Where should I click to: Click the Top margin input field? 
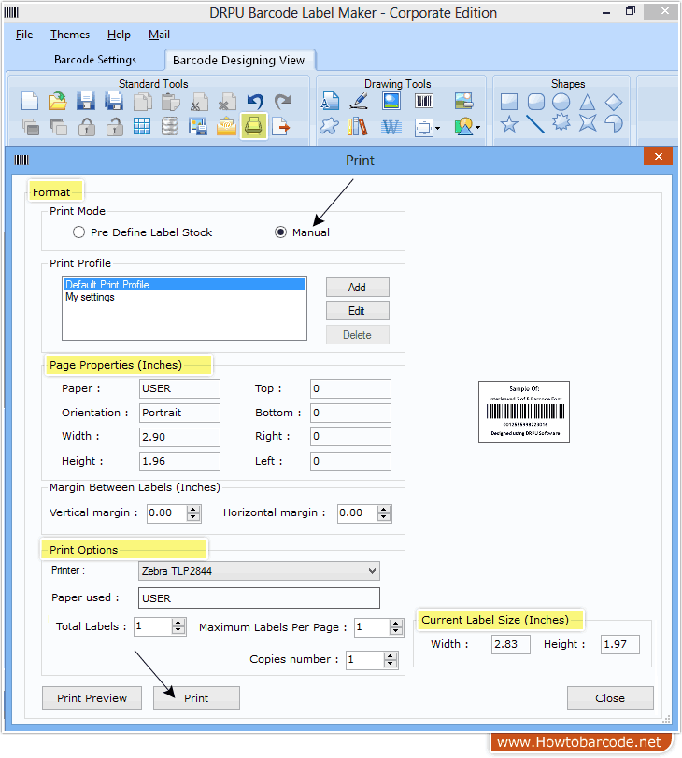point(350,388)
